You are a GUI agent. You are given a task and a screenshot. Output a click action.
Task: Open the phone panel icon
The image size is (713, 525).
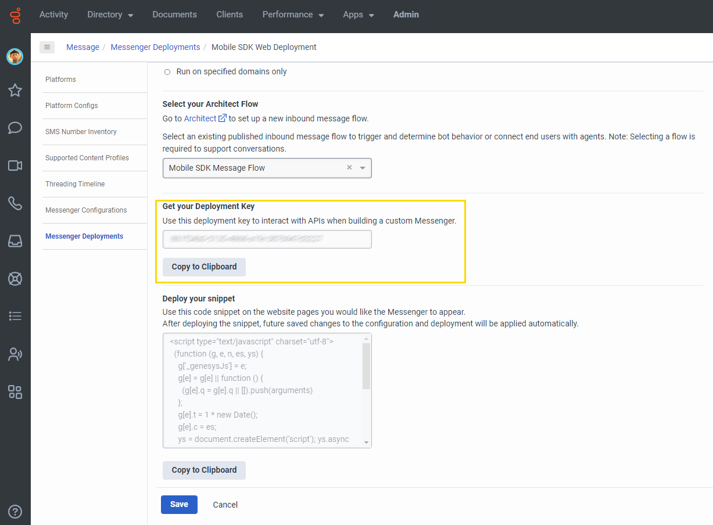point(15,203)
